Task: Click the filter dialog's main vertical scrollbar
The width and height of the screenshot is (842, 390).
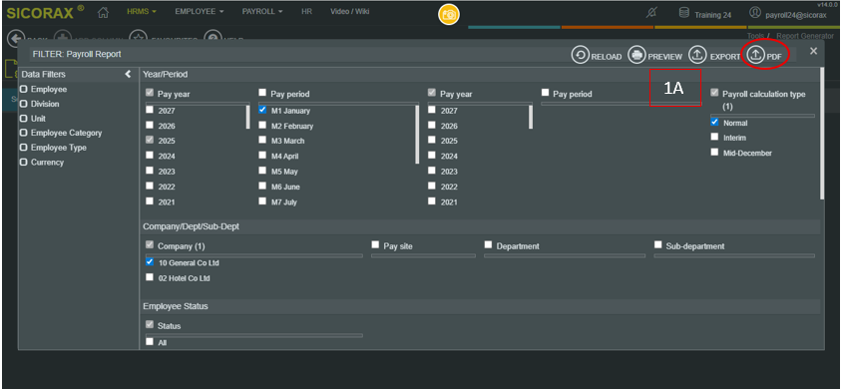Action: pos(822,134)
